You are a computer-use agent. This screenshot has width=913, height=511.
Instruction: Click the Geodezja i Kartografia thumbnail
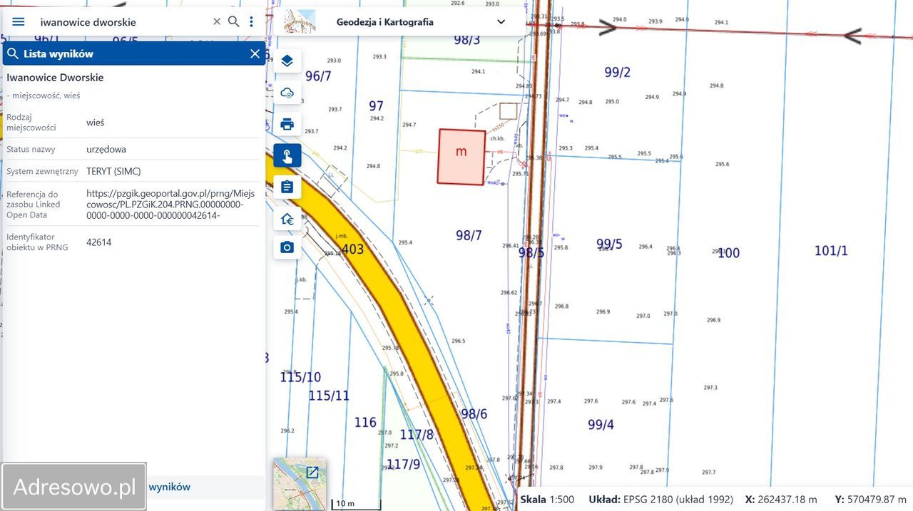[300, 21]
